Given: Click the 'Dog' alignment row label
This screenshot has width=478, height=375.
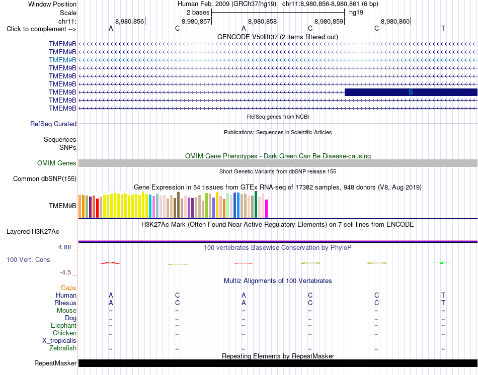Looking at the screenshot, I should click(x=70, y=318).
